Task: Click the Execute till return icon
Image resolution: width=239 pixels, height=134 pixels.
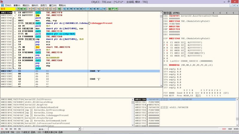Action: (x=54, y=9)
